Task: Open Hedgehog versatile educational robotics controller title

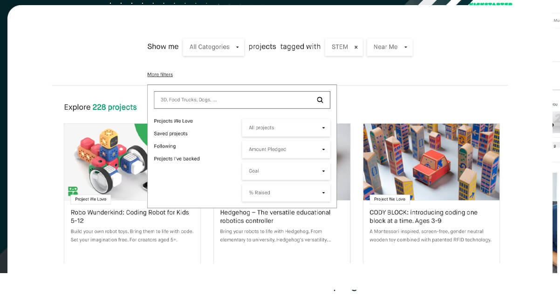Action: coord(275,216)
